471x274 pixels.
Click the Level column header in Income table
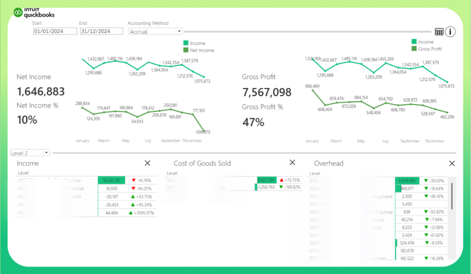pyautogui.click(x=23, y=173)
